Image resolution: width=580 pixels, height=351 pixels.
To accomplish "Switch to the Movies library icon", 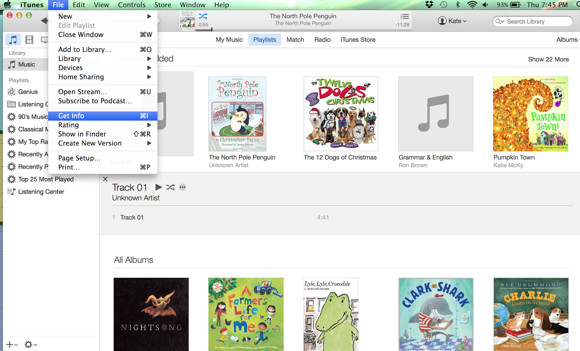I will click(x=29, y=39).
